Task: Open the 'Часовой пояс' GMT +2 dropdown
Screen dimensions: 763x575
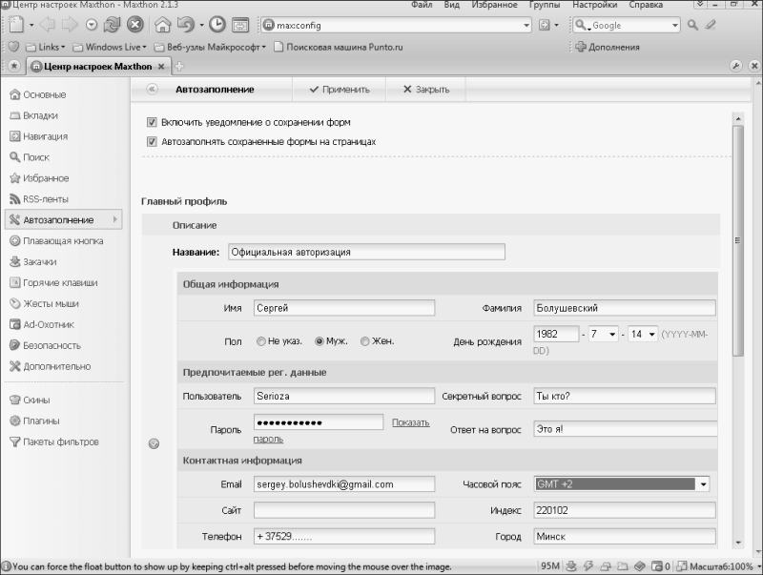Action: pos(622,484)
